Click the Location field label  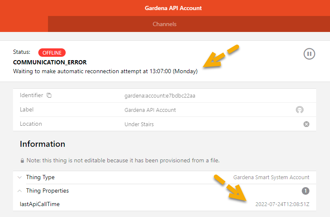click(x=31, y=124)
